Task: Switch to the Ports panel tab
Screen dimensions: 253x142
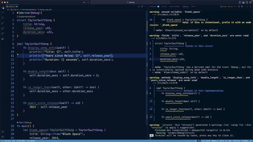Action: 193,7
